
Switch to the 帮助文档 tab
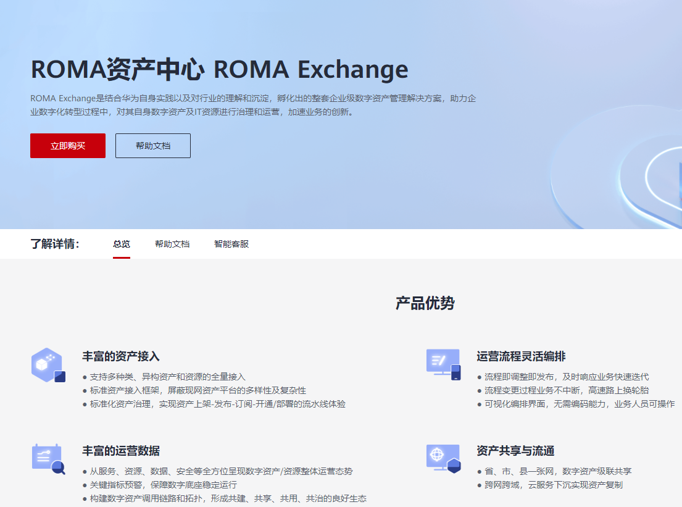pos(172,244)
